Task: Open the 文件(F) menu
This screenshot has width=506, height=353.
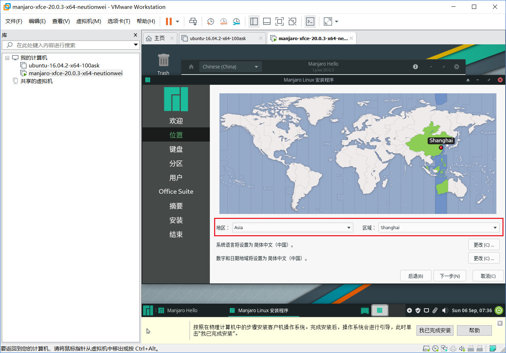Action: pos(14,21)
